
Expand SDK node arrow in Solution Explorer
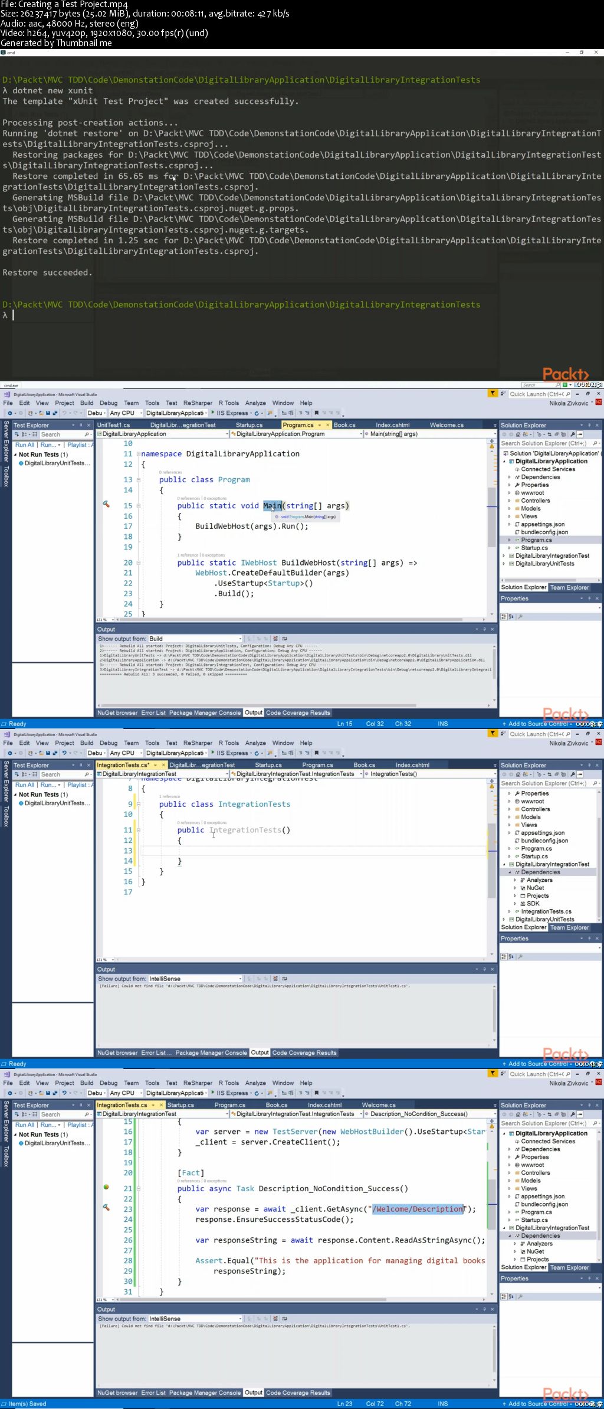click(x=516, y=904)
